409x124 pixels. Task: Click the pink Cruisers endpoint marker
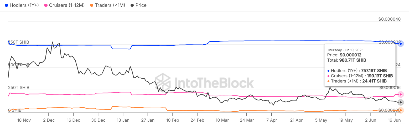[x=401, y=94]
